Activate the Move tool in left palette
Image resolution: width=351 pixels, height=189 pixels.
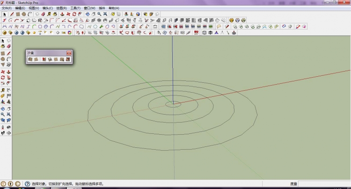3,72
